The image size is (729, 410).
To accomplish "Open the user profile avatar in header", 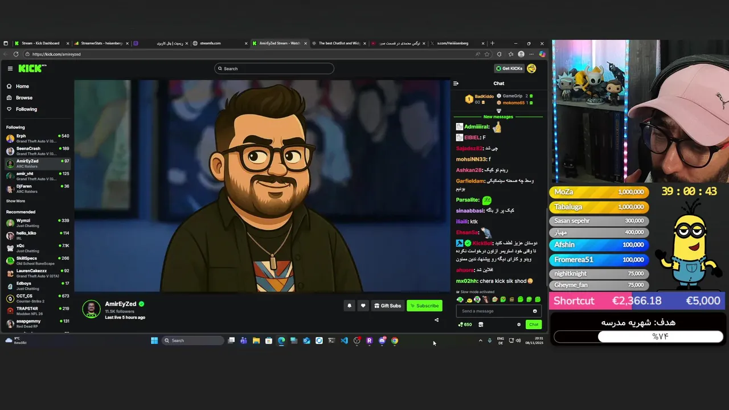I will 531,68.
